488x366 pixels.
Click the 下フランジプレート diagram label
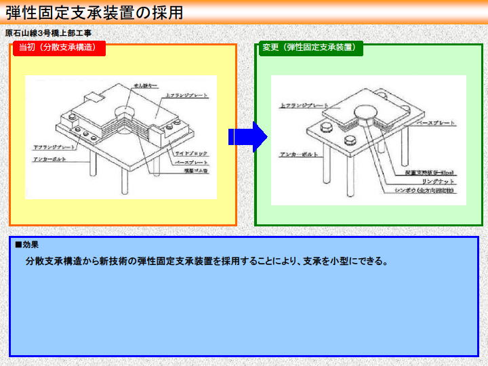click(54, 147)
